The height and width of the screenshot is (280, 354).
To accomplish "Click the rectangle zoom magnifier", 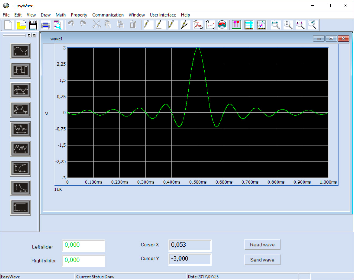I will [300, 25].
